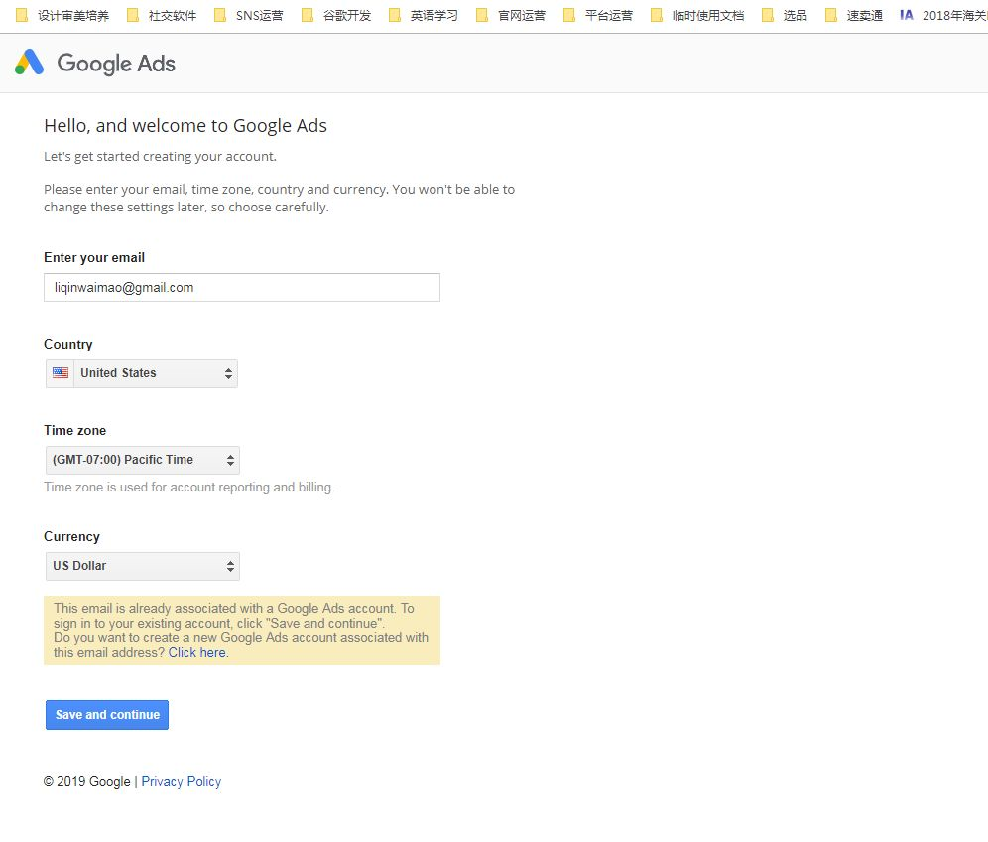Click the 'Currency' field label
The height and width of the screenshot is (842, 988).
(x=71, y=537)
